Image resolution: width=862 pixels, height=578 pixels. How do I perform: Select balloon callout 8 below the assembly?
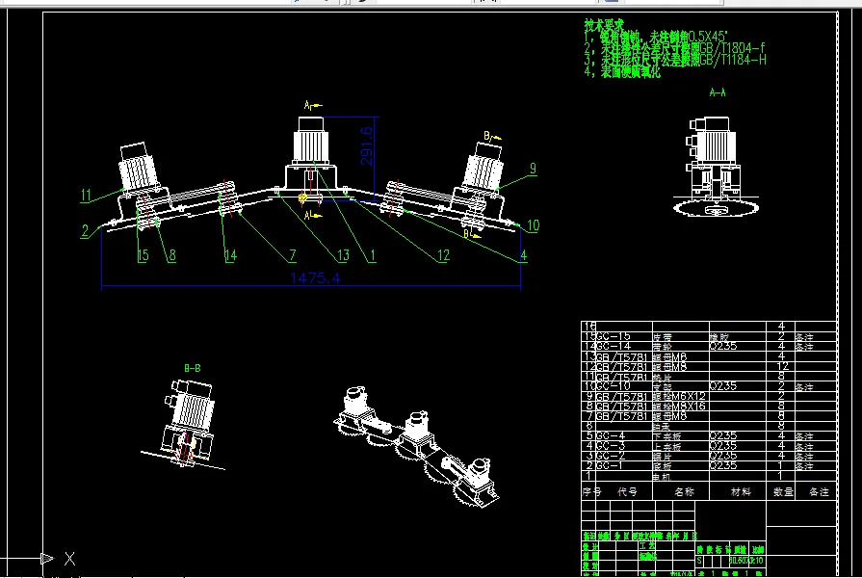(172, 255)
